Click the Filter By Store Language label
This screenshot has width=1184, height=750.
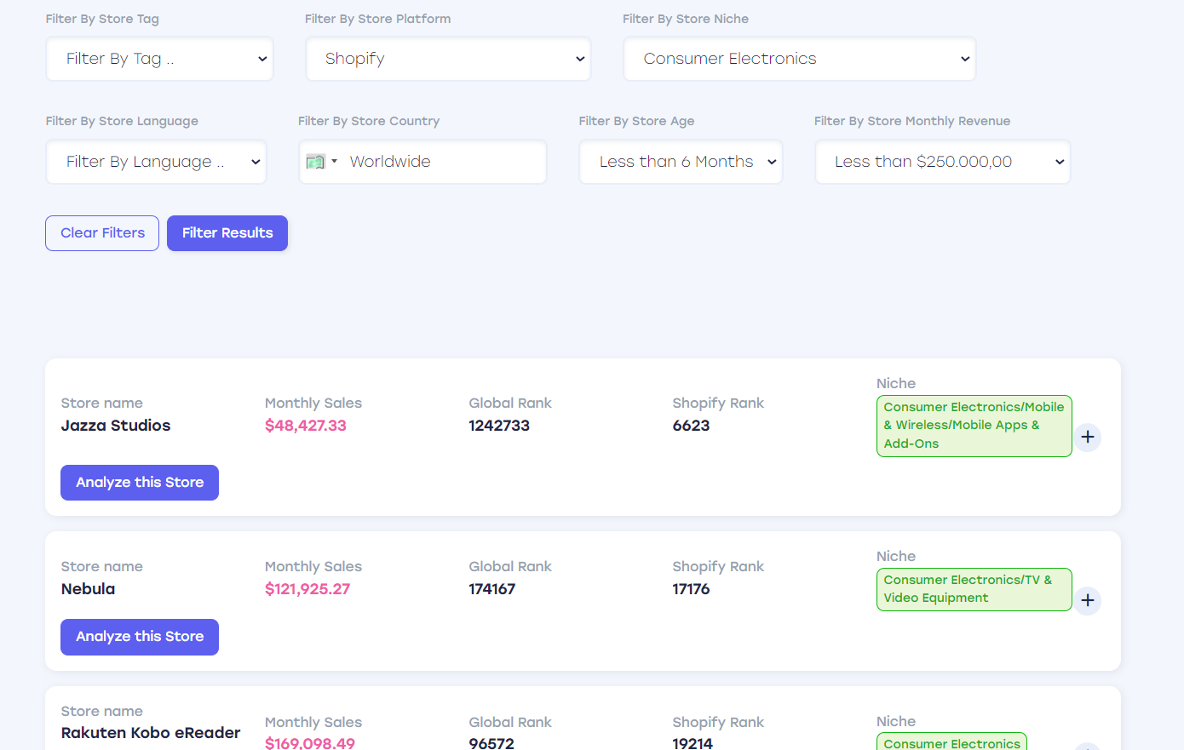[x=122, y=121]
